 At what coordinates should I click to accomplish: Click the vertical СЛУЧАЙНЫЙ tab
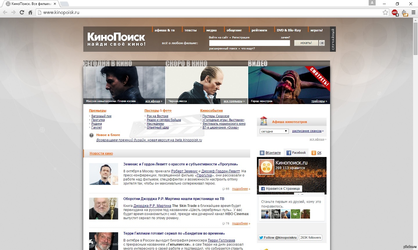333,39
